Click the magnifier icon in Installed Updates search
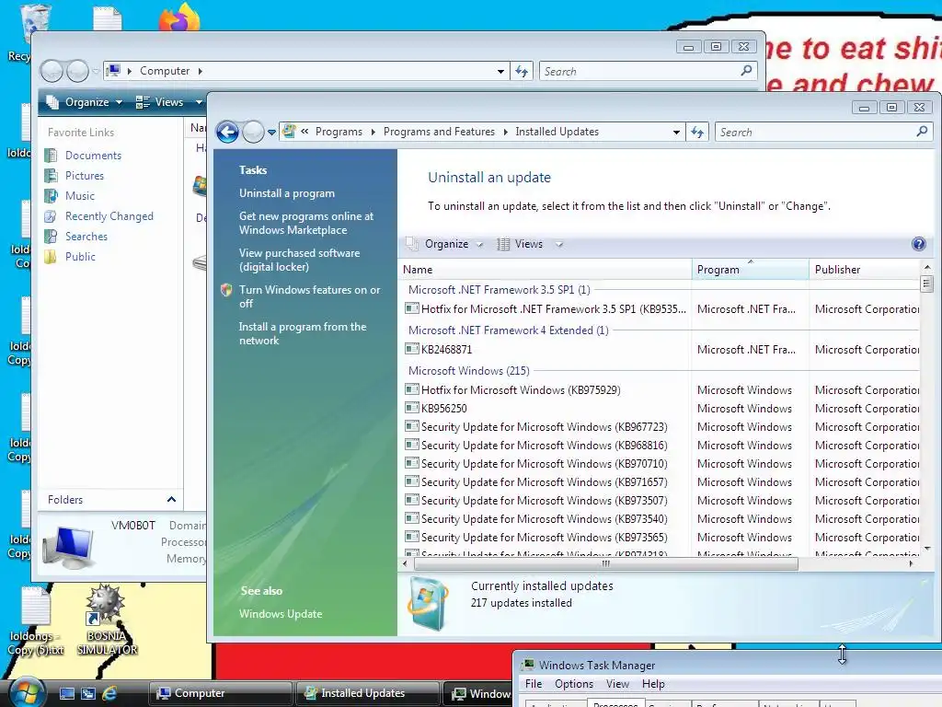 922,131
